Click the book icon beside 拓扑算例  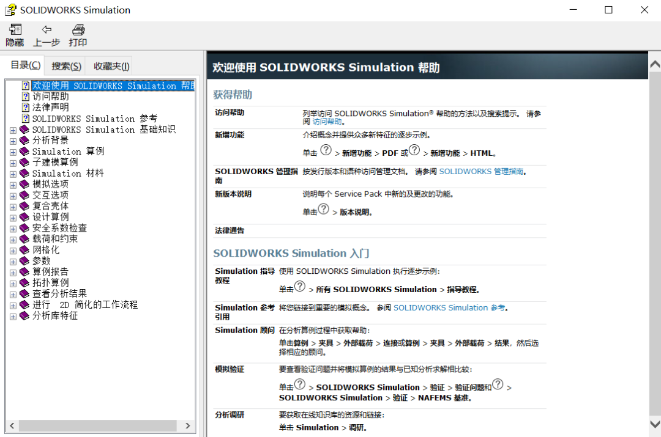tap(24, 283)
